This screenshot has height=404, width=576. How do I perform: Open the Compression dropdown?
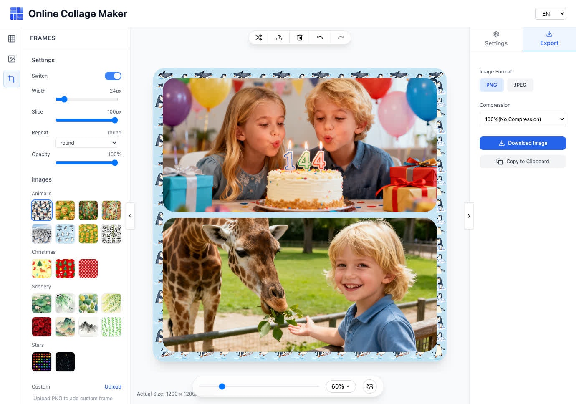coord(523,119)
